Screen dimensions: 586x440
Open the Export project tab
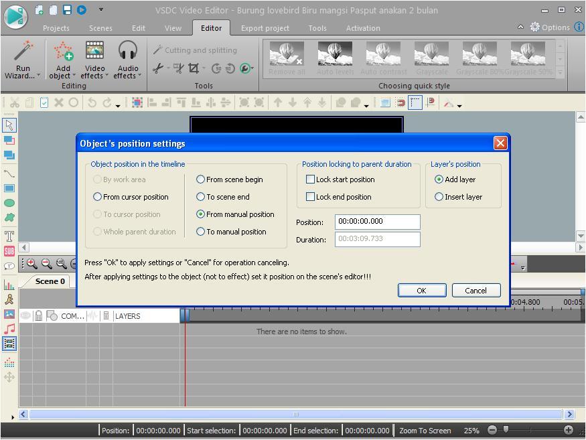pyautogui.click(x=265, y=28)
